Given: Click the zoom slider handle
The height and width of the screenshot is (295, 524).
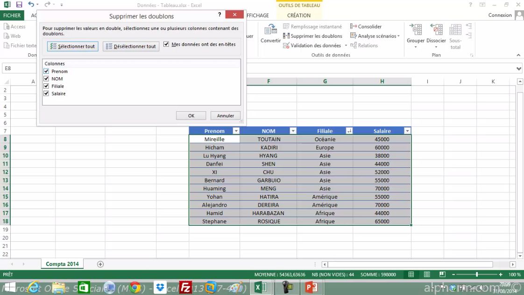Looking at the screenshot, I should [477, 274].
